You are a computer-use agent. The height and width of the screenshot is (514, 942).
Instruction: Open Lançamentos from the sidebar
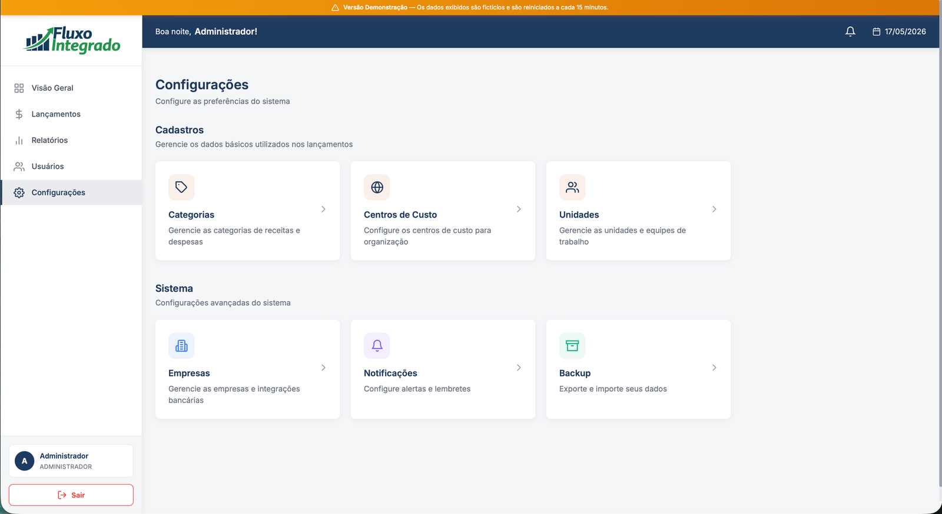[71, 114]
